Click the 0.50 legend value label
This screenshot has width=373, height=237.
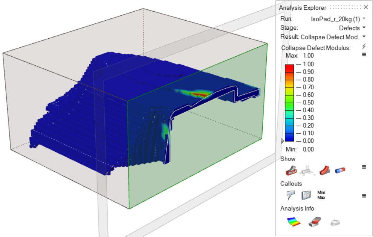pos(308,103)
